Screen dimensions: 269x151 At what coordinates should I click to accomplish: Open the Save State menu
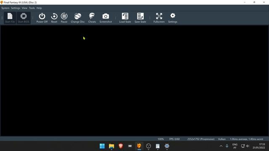pyautogui.click(x=140, y=18)
